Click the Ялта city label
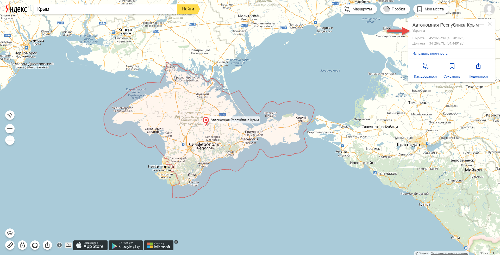The width and height of the screenshot is (500, 255). [x=192, y=175]
